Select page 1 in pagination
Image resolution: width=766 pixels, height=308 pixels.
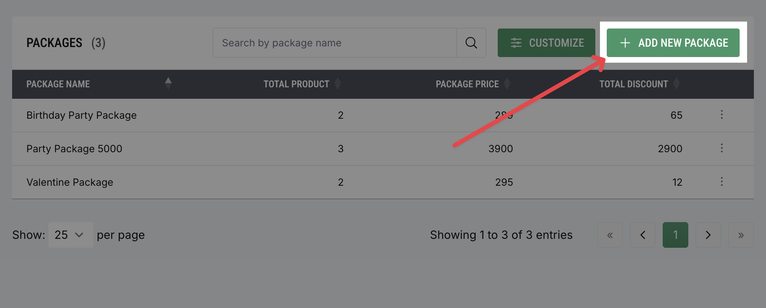[x=675, y=235]
